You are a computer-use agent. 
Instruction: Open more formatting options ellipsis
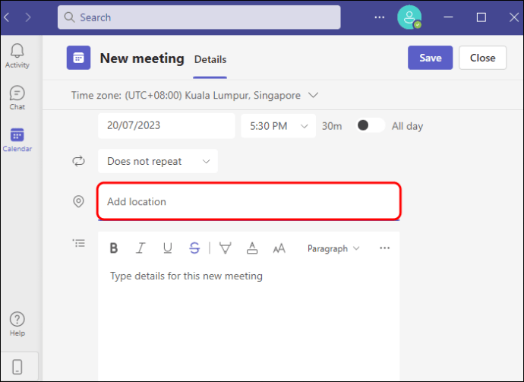click(x=384, y=248)
